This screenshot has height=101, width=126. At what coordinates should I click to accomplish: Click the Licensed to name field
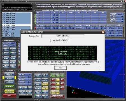click(63, 36)
